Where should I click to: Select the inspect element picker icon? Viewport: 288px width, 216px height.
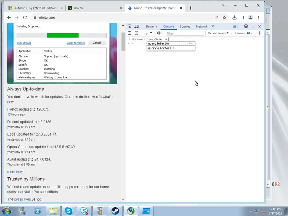click(129, 26)
